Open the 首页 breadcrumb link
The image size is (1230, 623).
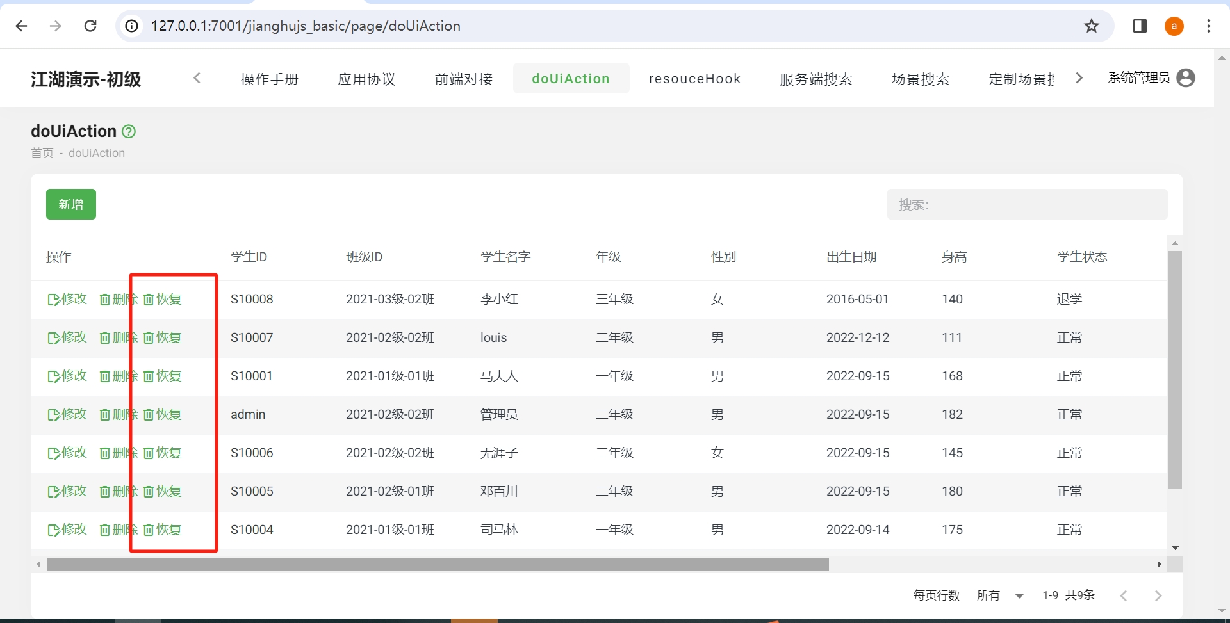[42, 152]
